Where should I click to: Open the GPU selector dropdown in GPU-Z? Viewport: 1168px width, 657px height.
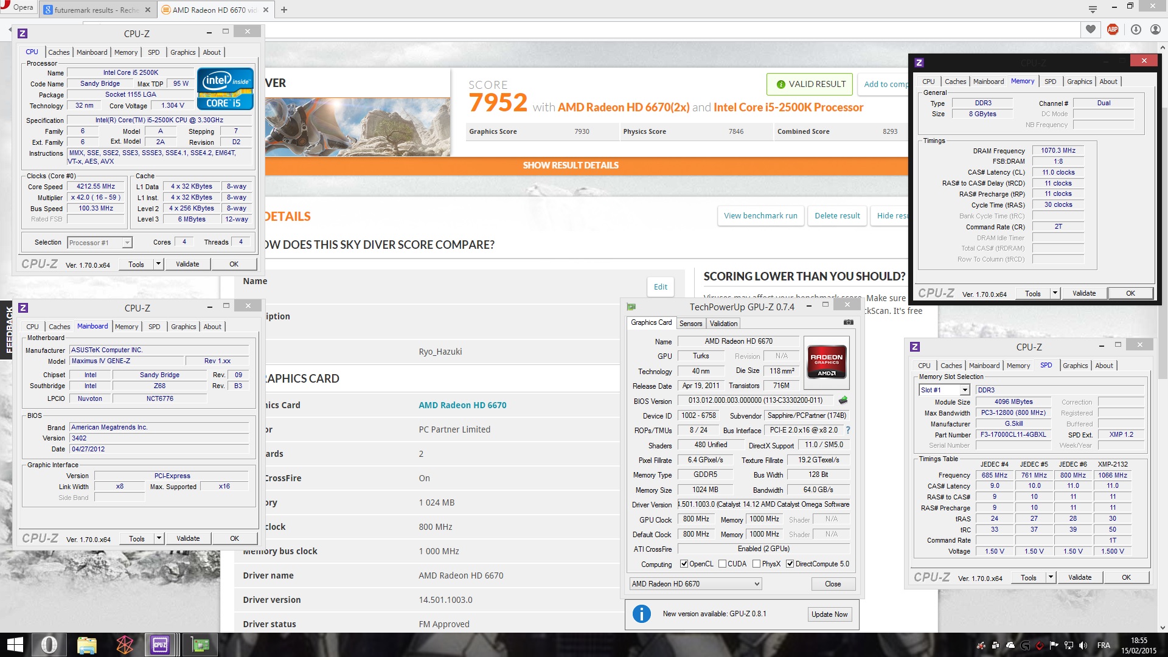696,584
